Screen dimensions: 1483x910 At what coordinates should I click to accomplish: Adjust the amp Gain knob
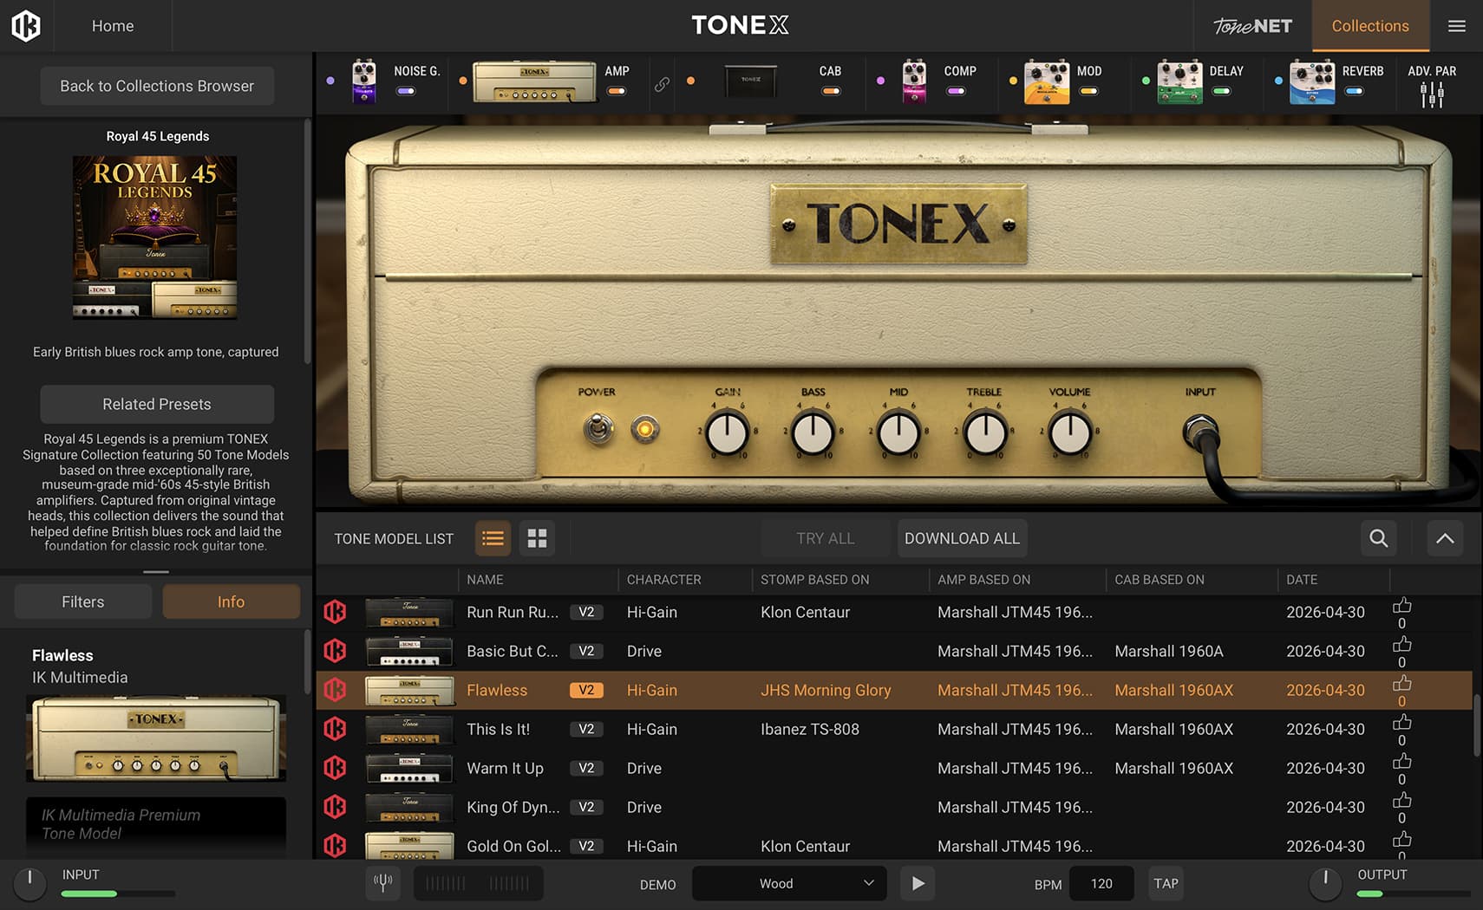[x=727, y=432]
